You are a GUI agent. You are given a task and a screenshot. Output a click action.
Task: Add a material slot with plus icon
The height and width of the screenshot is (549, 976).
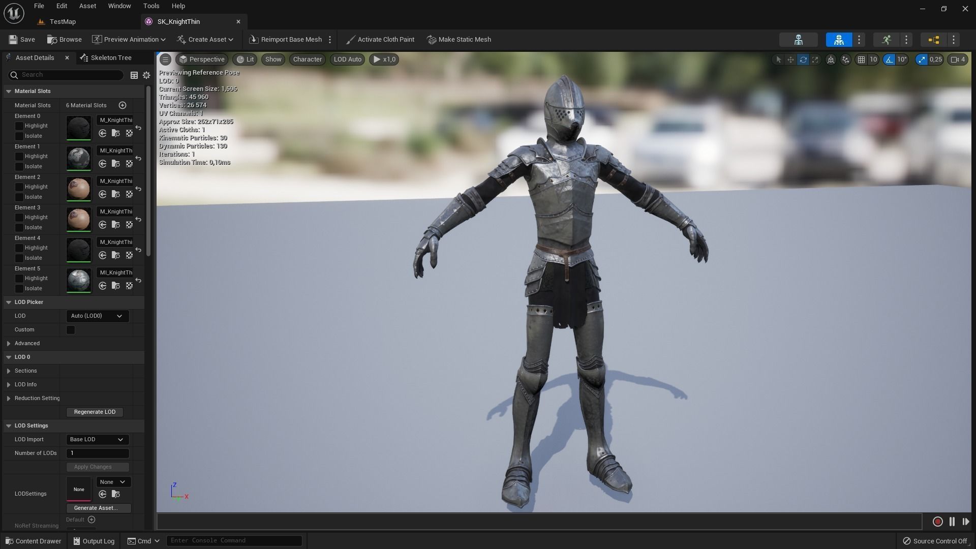point(123,105)
